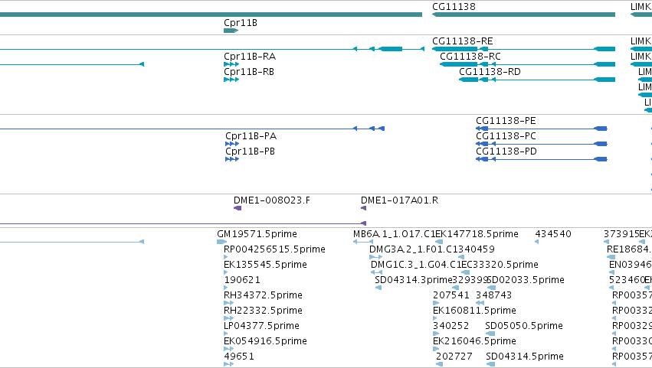This screenshot has height=368, width=652.
Task: Select the CG11138-PD protein label
Action: click(506, 151)
